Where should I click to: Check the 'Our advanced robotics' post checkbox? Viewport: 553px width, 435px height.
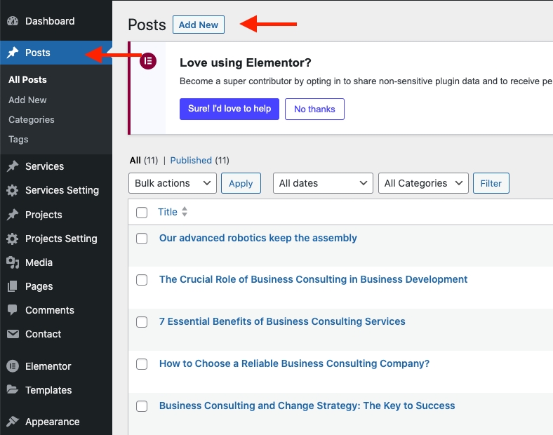pos(142,239)
